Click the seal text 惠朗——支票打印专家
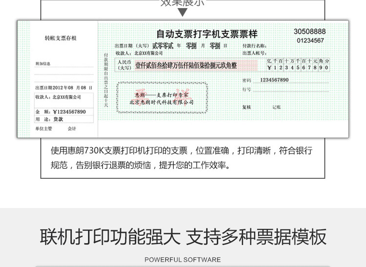The height and width of the screenshot is (267, 366). tap(162, 95)
